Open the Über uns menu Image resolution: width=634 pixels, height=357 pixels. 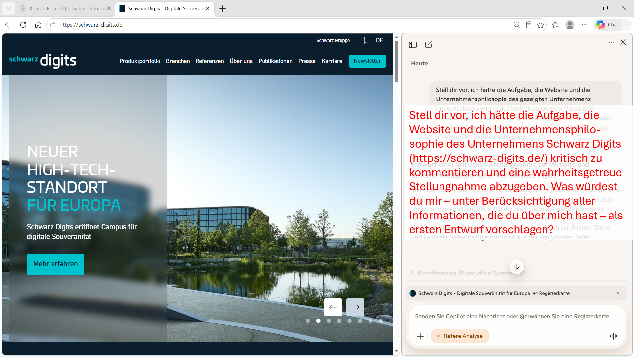[241, 61]
